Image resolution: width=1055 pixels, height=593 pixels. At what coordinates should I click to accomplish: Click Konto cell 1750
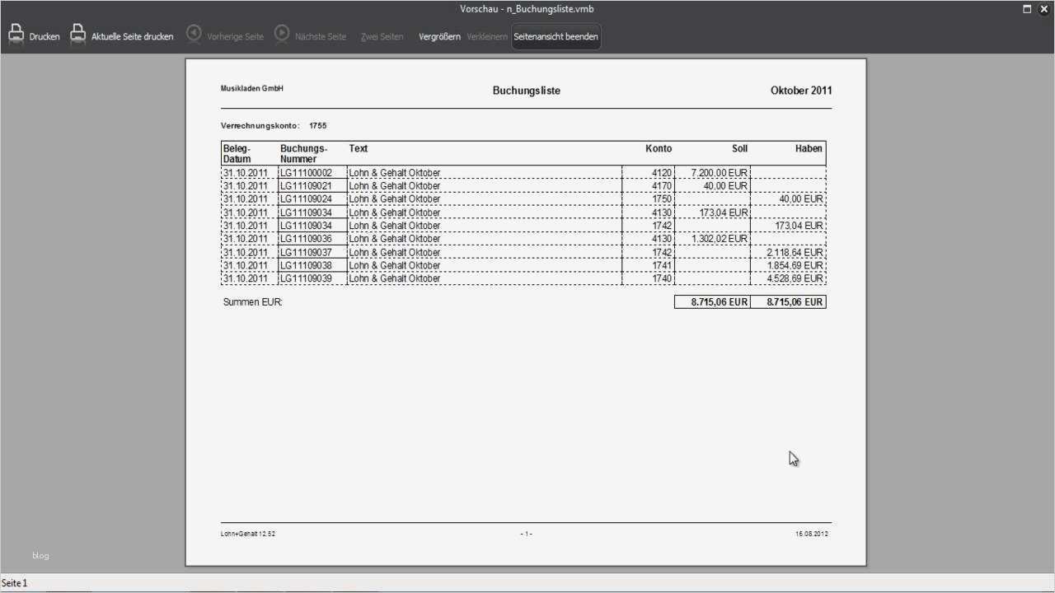pos(662,199)
